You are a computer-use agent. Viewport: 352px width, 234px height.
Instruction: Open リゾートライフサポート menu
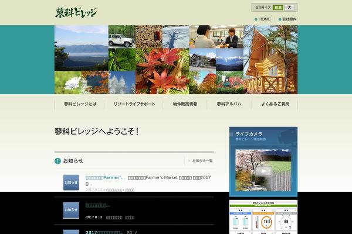[x=134, y=104]
